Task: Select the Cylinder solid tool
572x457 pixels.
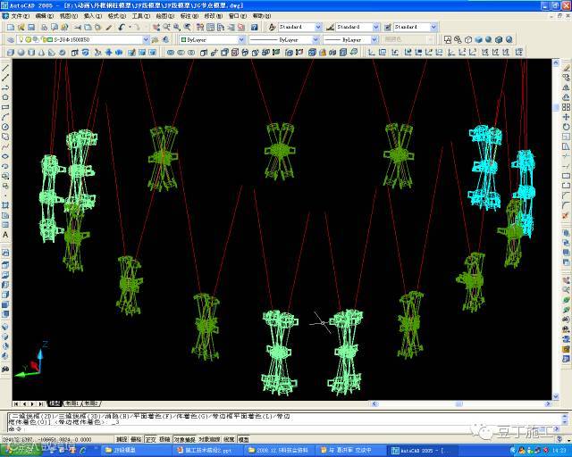Action: coord(31,53)
